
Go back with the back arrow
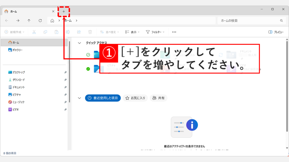pos(7,21)
